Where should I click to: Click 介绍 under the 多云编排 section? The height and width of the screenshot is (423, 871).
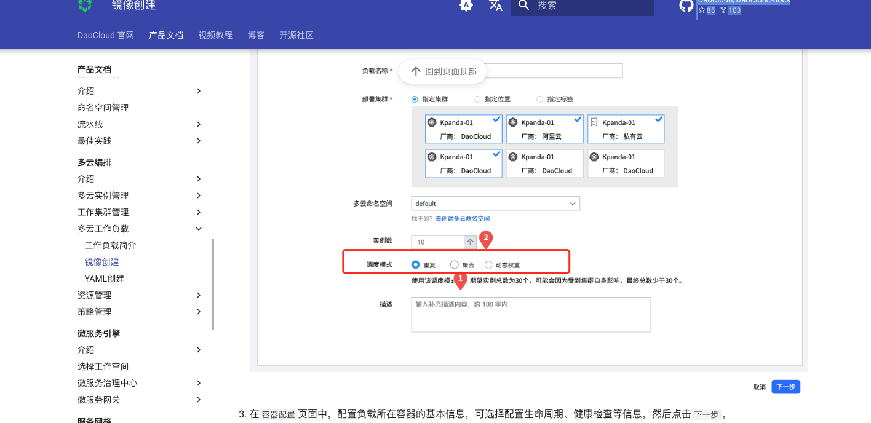point(86,179)
